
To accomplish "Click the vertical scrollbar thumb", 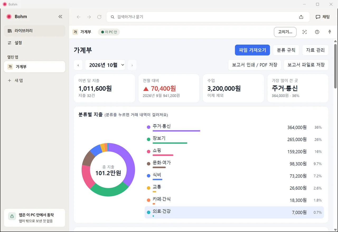I will 335,66.
